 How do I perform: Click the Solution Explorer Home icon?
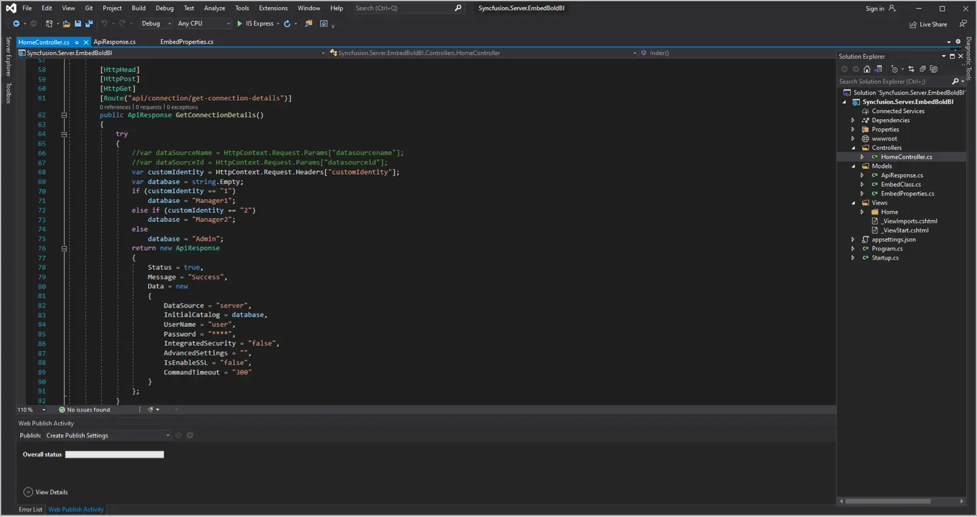click(866, 69)
